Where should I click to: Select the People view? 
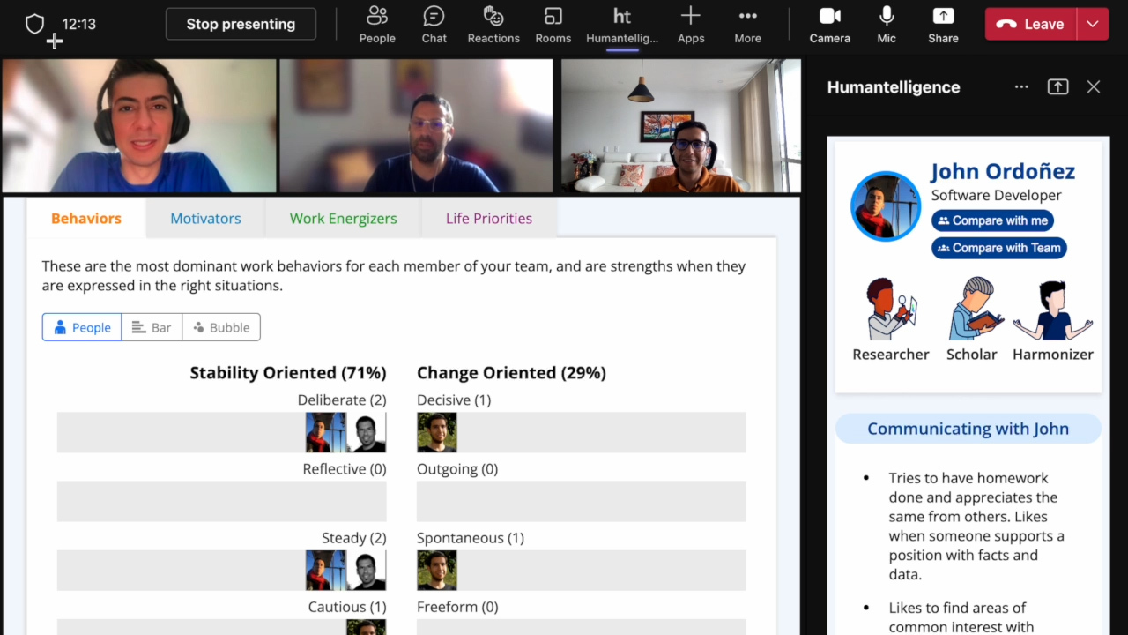(82, 327)
